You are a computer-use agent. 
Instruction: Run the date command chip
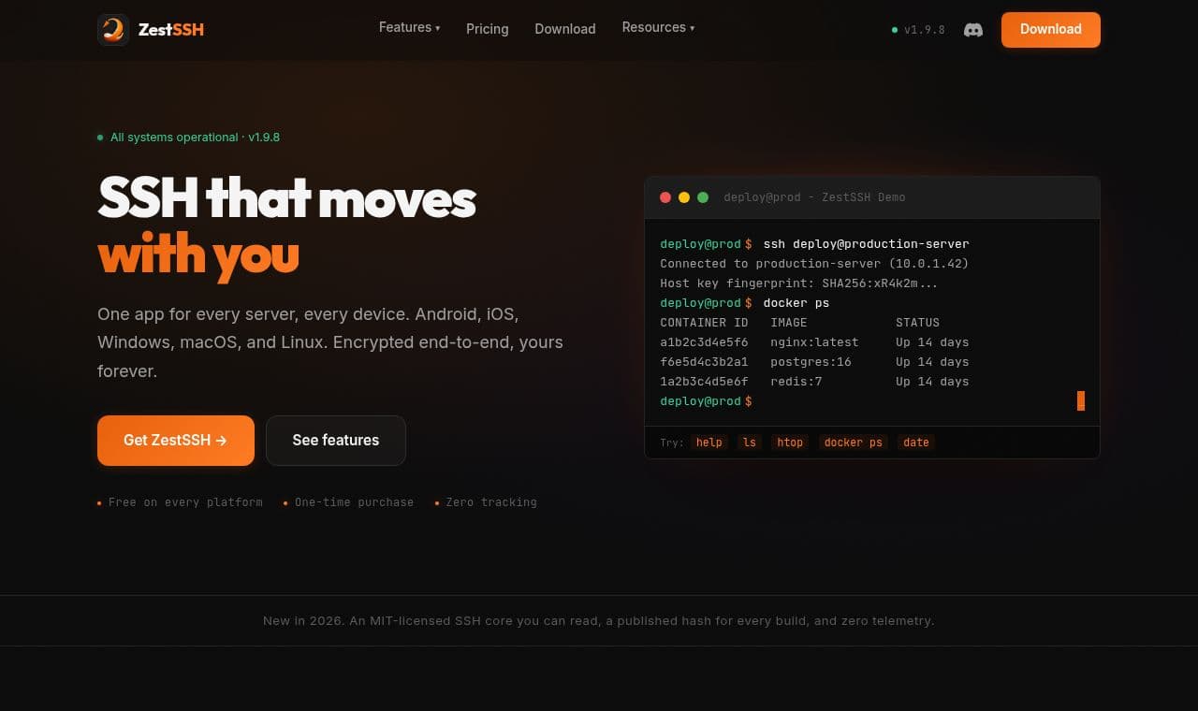916,443
